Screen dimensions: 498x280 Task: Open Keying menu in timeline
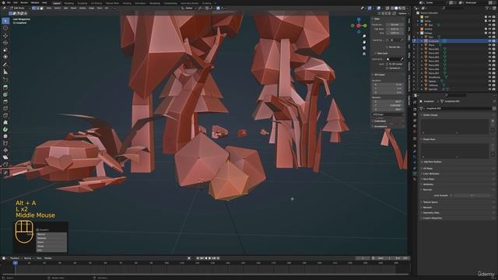(x=28, y=258)
